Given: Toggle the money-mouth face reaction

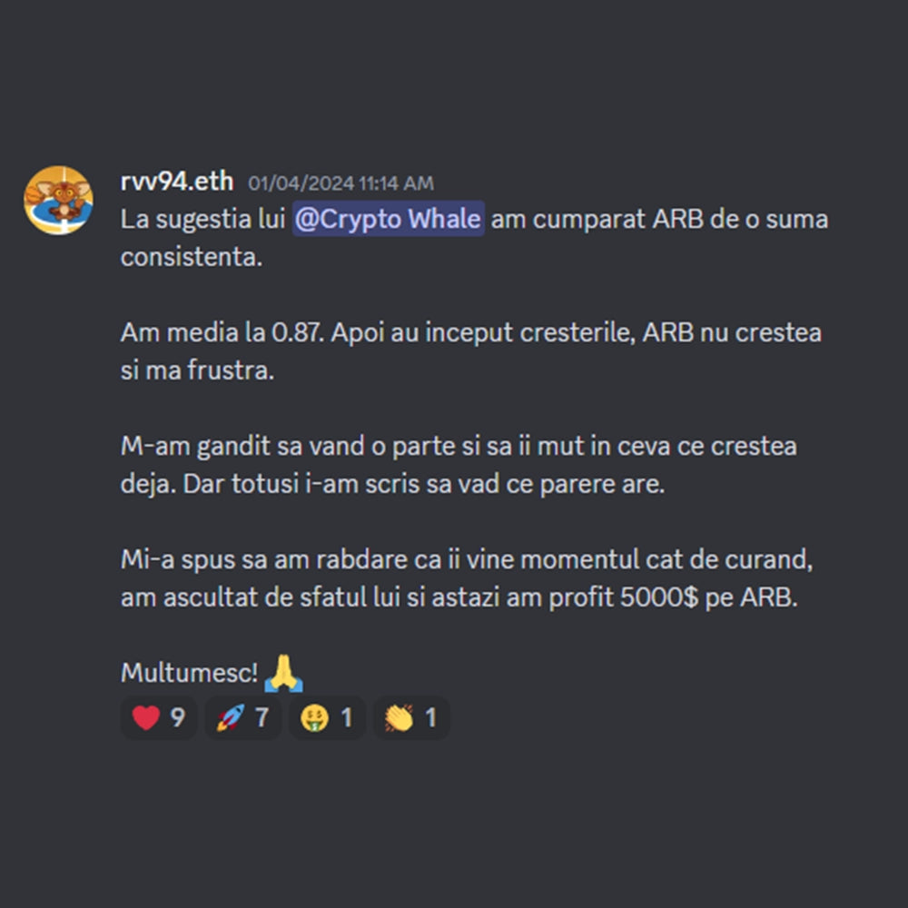Looking at the screenshot, I should pos(327,718).
